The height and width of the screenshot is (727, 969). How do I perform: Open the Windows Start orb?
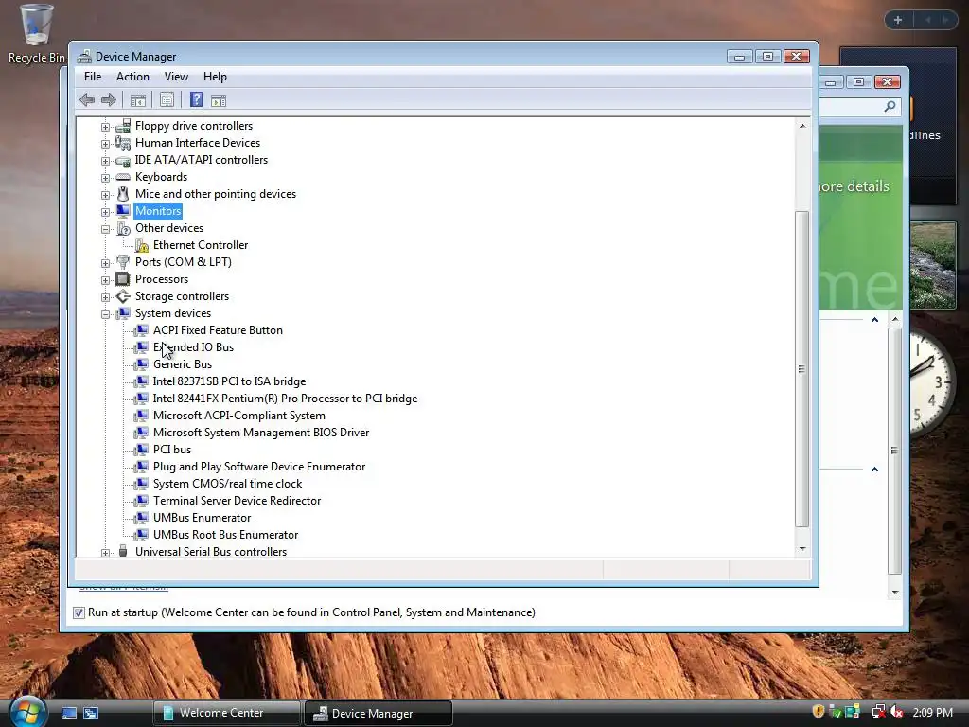27,712
